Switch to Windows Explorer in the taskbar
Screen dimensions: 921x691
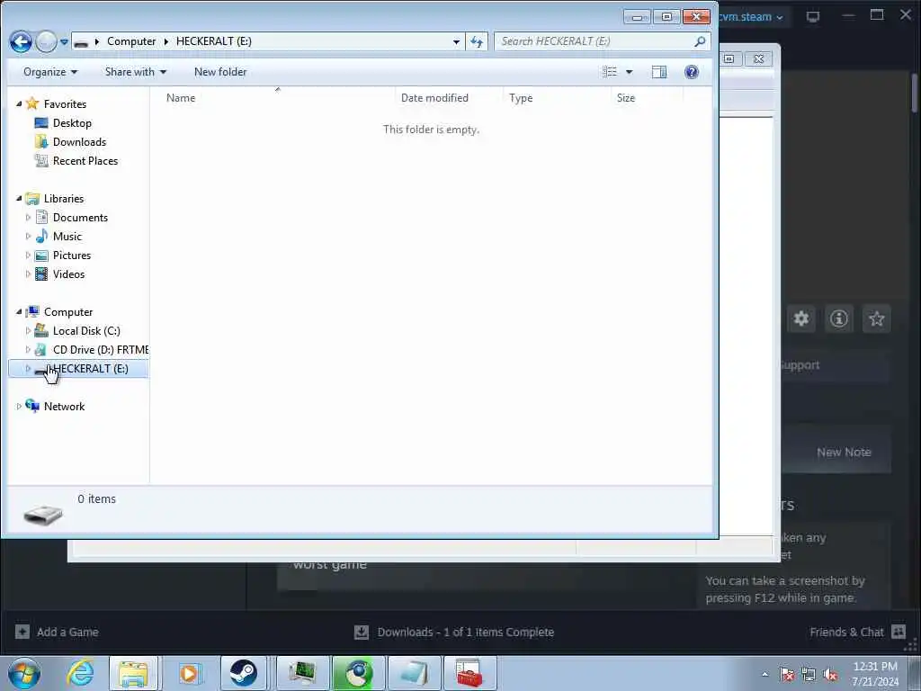coord(133,673)
